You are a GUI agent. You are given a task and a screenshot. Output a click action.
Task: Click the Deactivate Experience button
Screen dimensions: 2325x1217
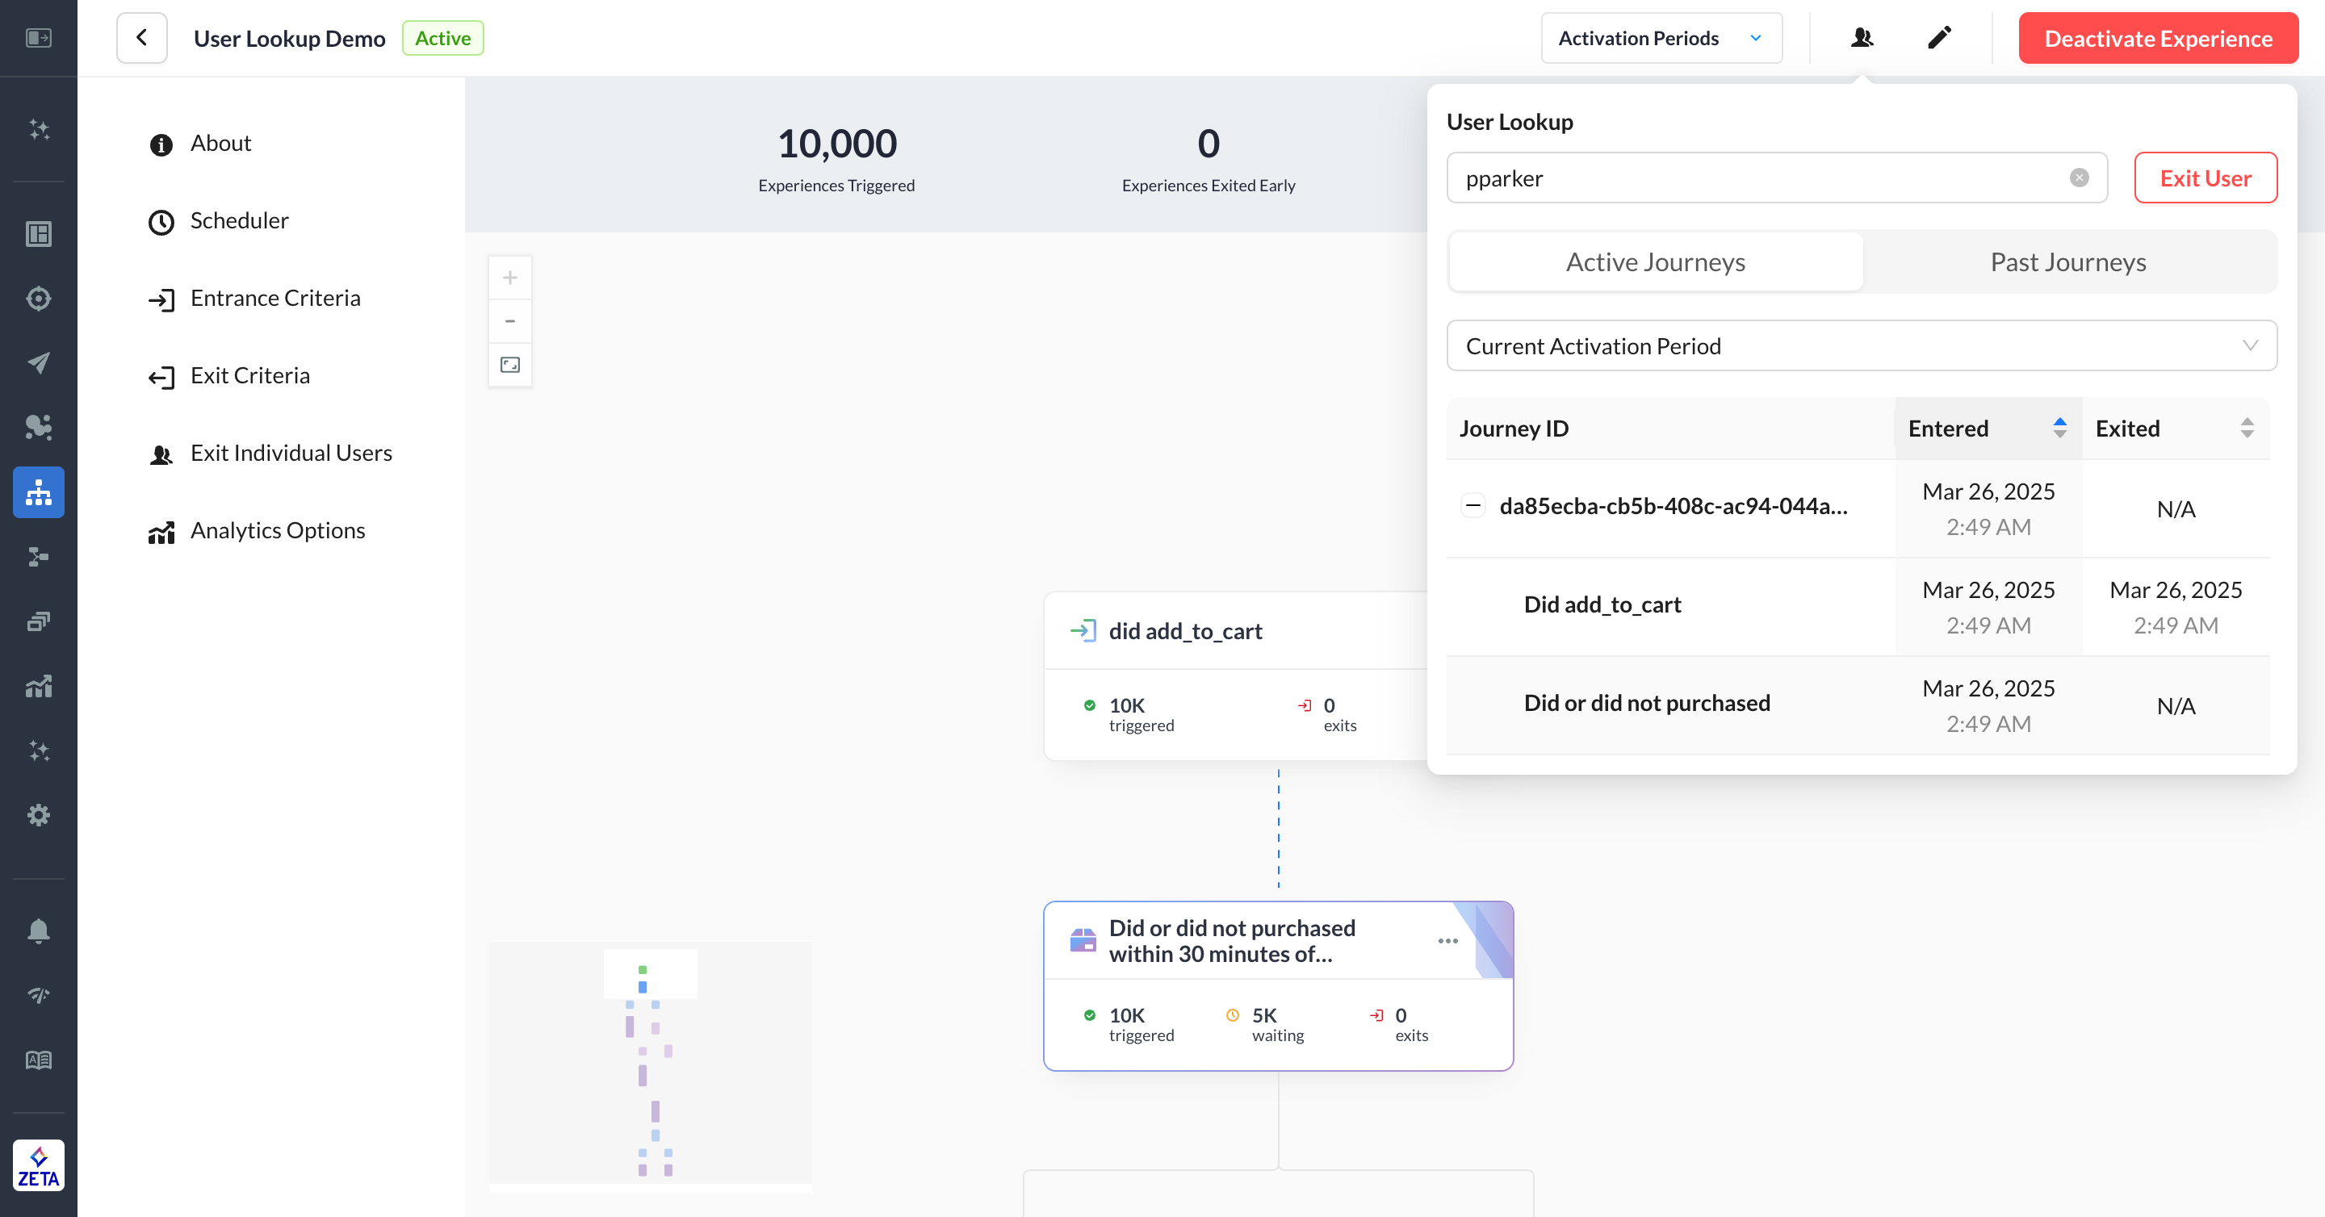2157,38
